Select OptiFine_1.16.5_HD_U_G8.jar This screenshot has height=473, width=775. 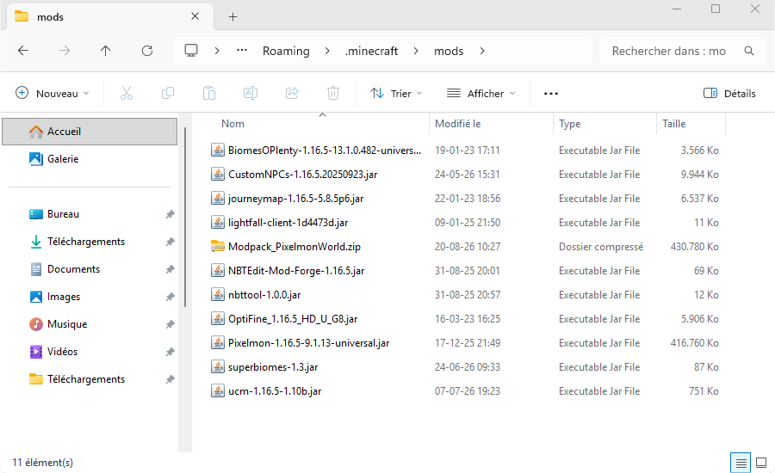pyautogui.click(x=293, y=319)
